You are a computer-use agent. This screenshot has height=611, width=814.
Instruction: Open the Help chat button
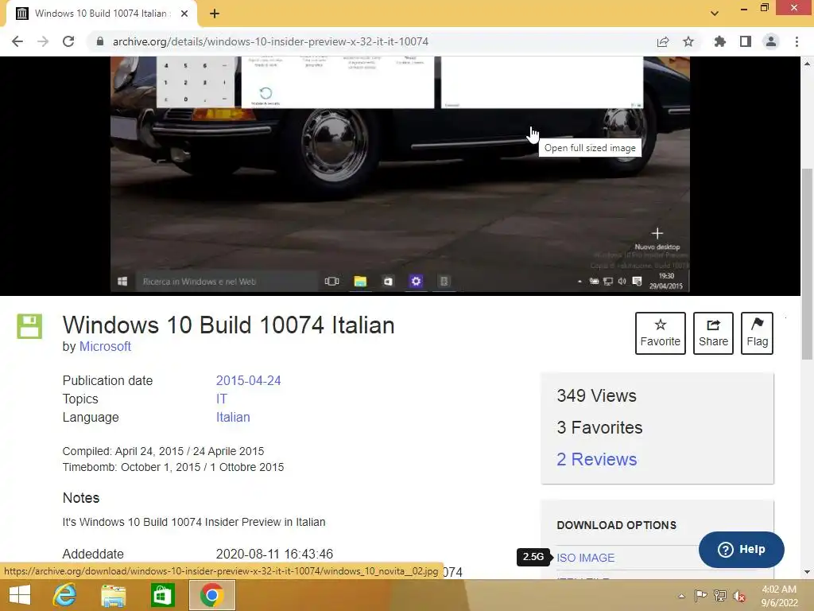742,549
